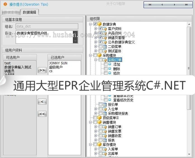Image resolution: width=195 pixels, height=158 pixels.
Task: Click the 入库单 form icon
Action: [x=104, y=149]
